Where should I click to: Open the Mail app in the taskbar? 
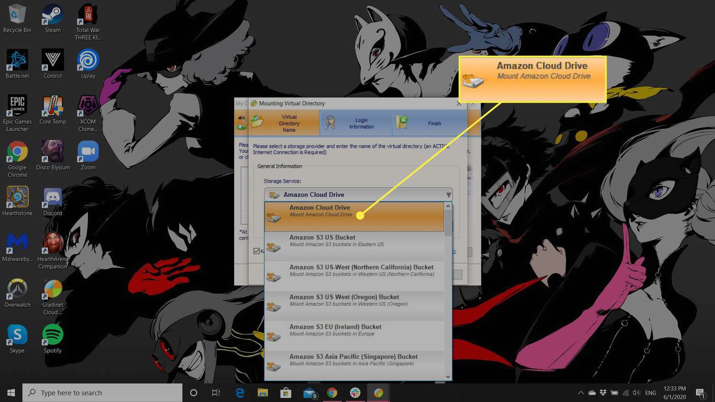(309, 392)
